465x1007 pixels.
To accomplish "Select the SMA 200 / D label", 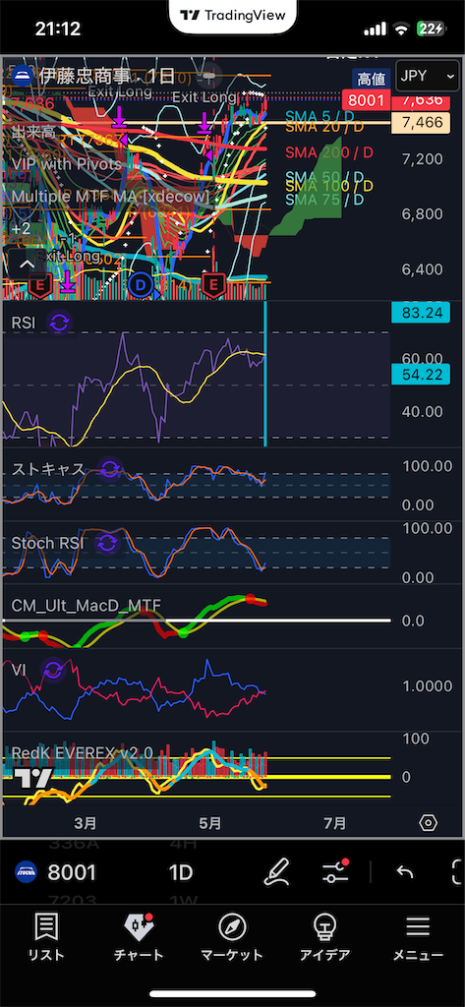I will pyautogui.click(x=329, y=151).
